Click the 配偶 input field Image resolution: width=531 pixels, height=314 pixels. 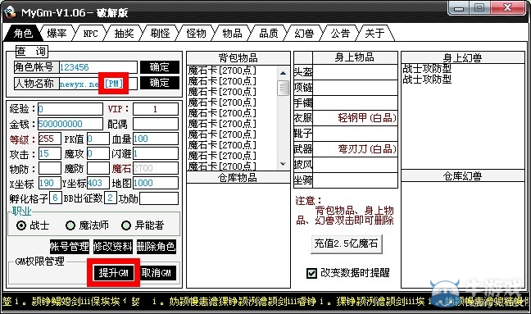[156, 124]
